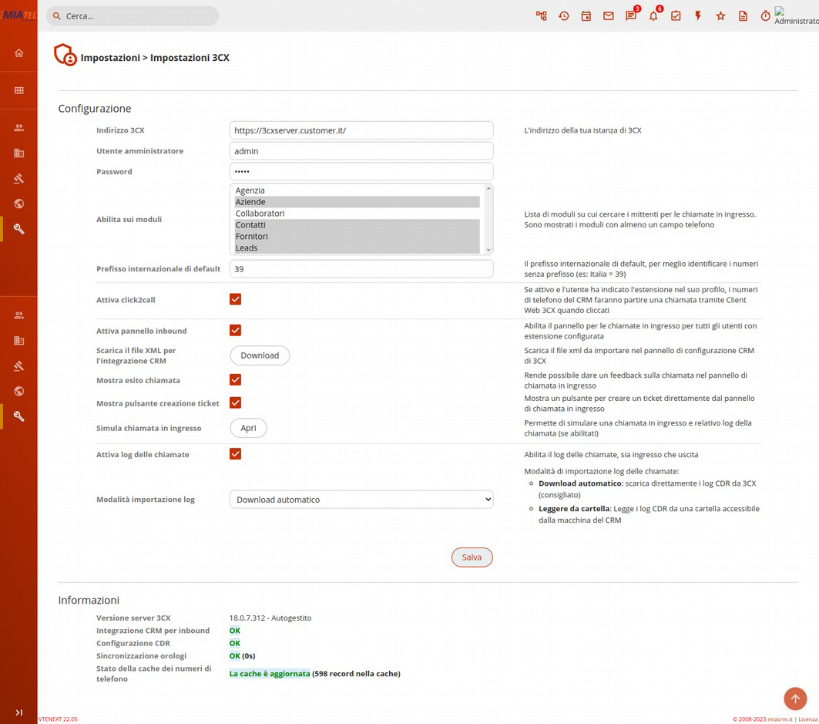The width and height of the screenshot is (819, 724).
Task: Go to Impostazioni in the breadcrumb
Action: click(110, 58)
